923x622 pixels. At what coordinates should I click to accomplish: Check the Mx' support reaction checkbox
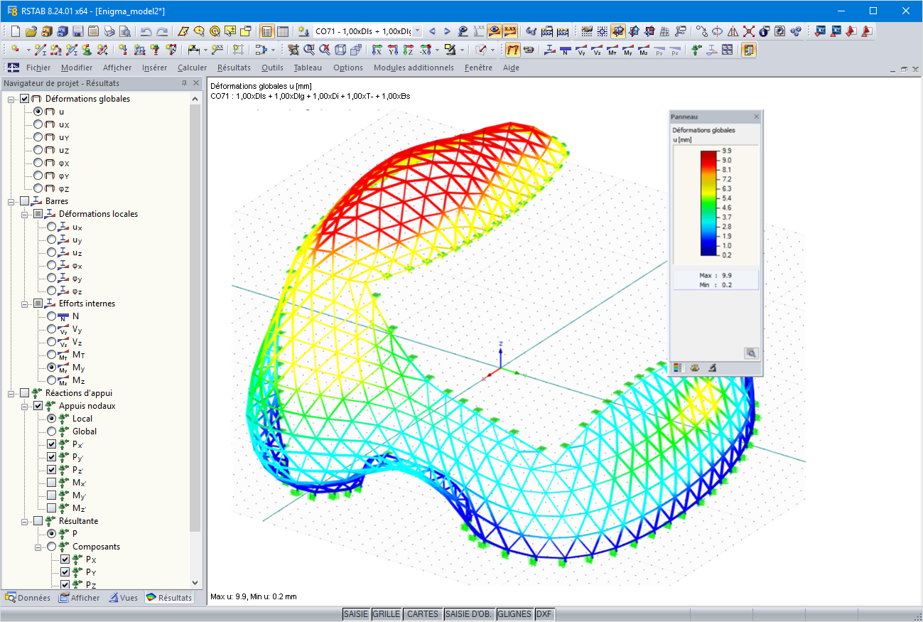(52, 483)
